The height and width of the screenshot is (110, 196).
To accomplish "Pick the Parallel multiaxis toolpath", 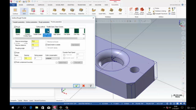I will (111, 11).
